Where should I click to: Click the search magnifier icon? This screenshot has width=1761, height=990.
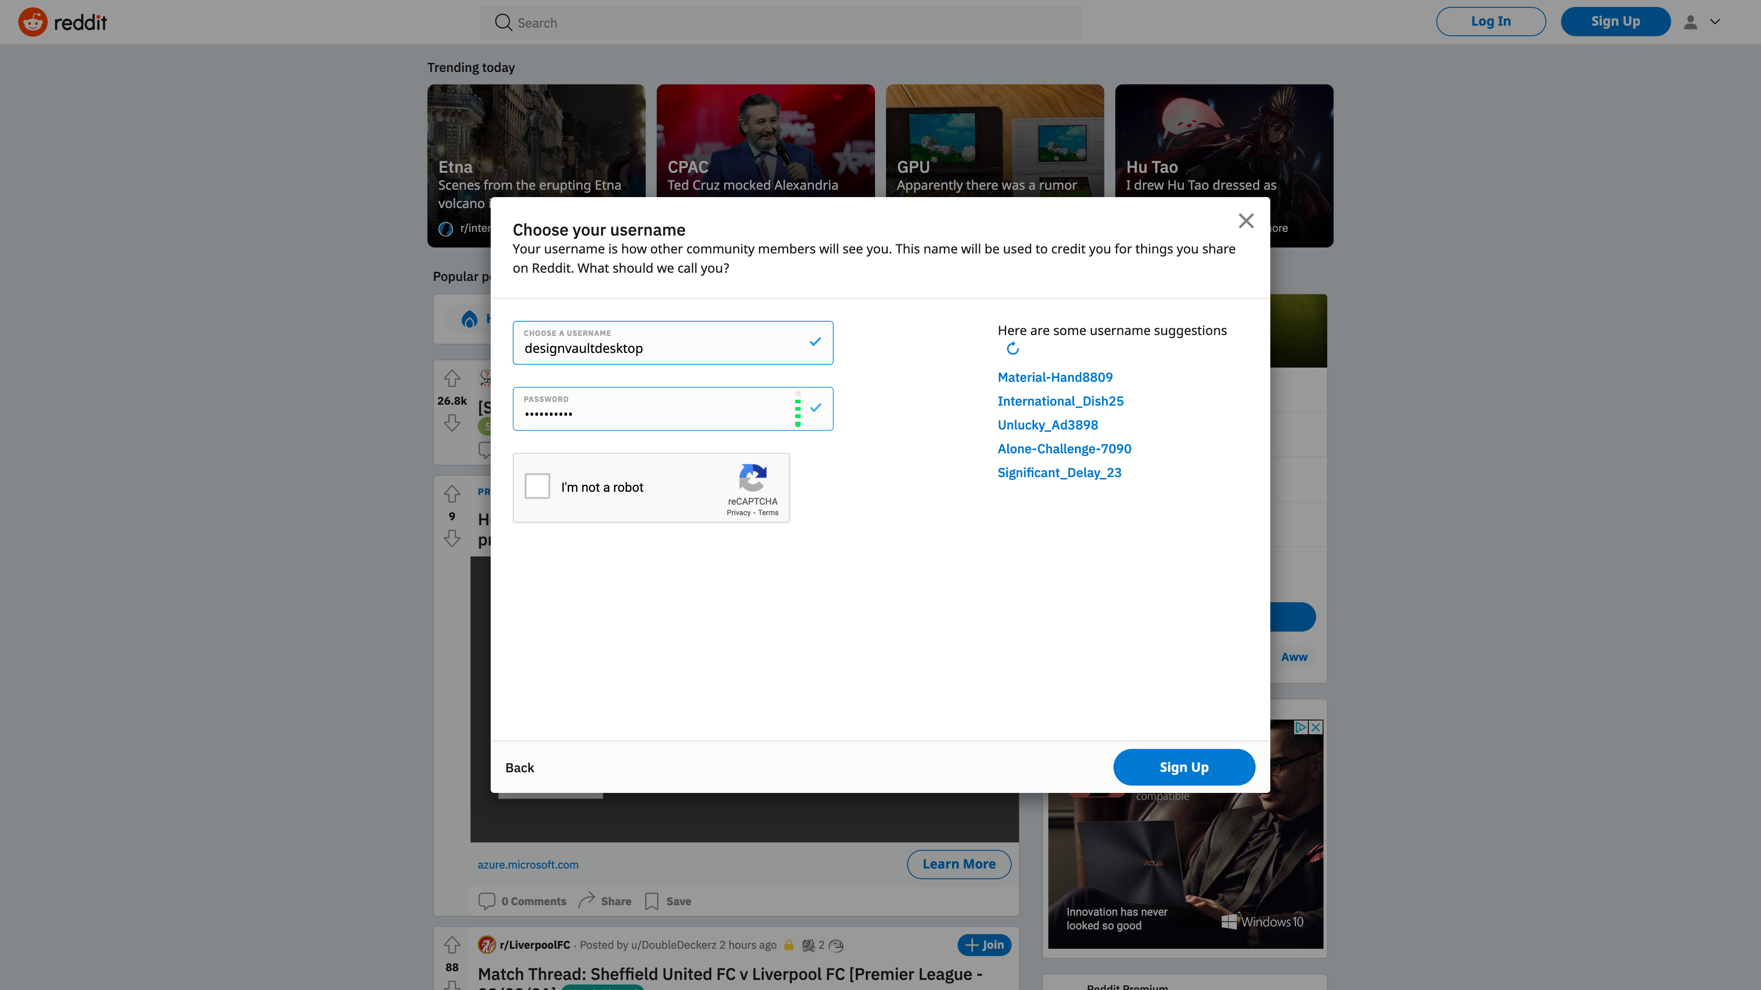pos(503,22)
